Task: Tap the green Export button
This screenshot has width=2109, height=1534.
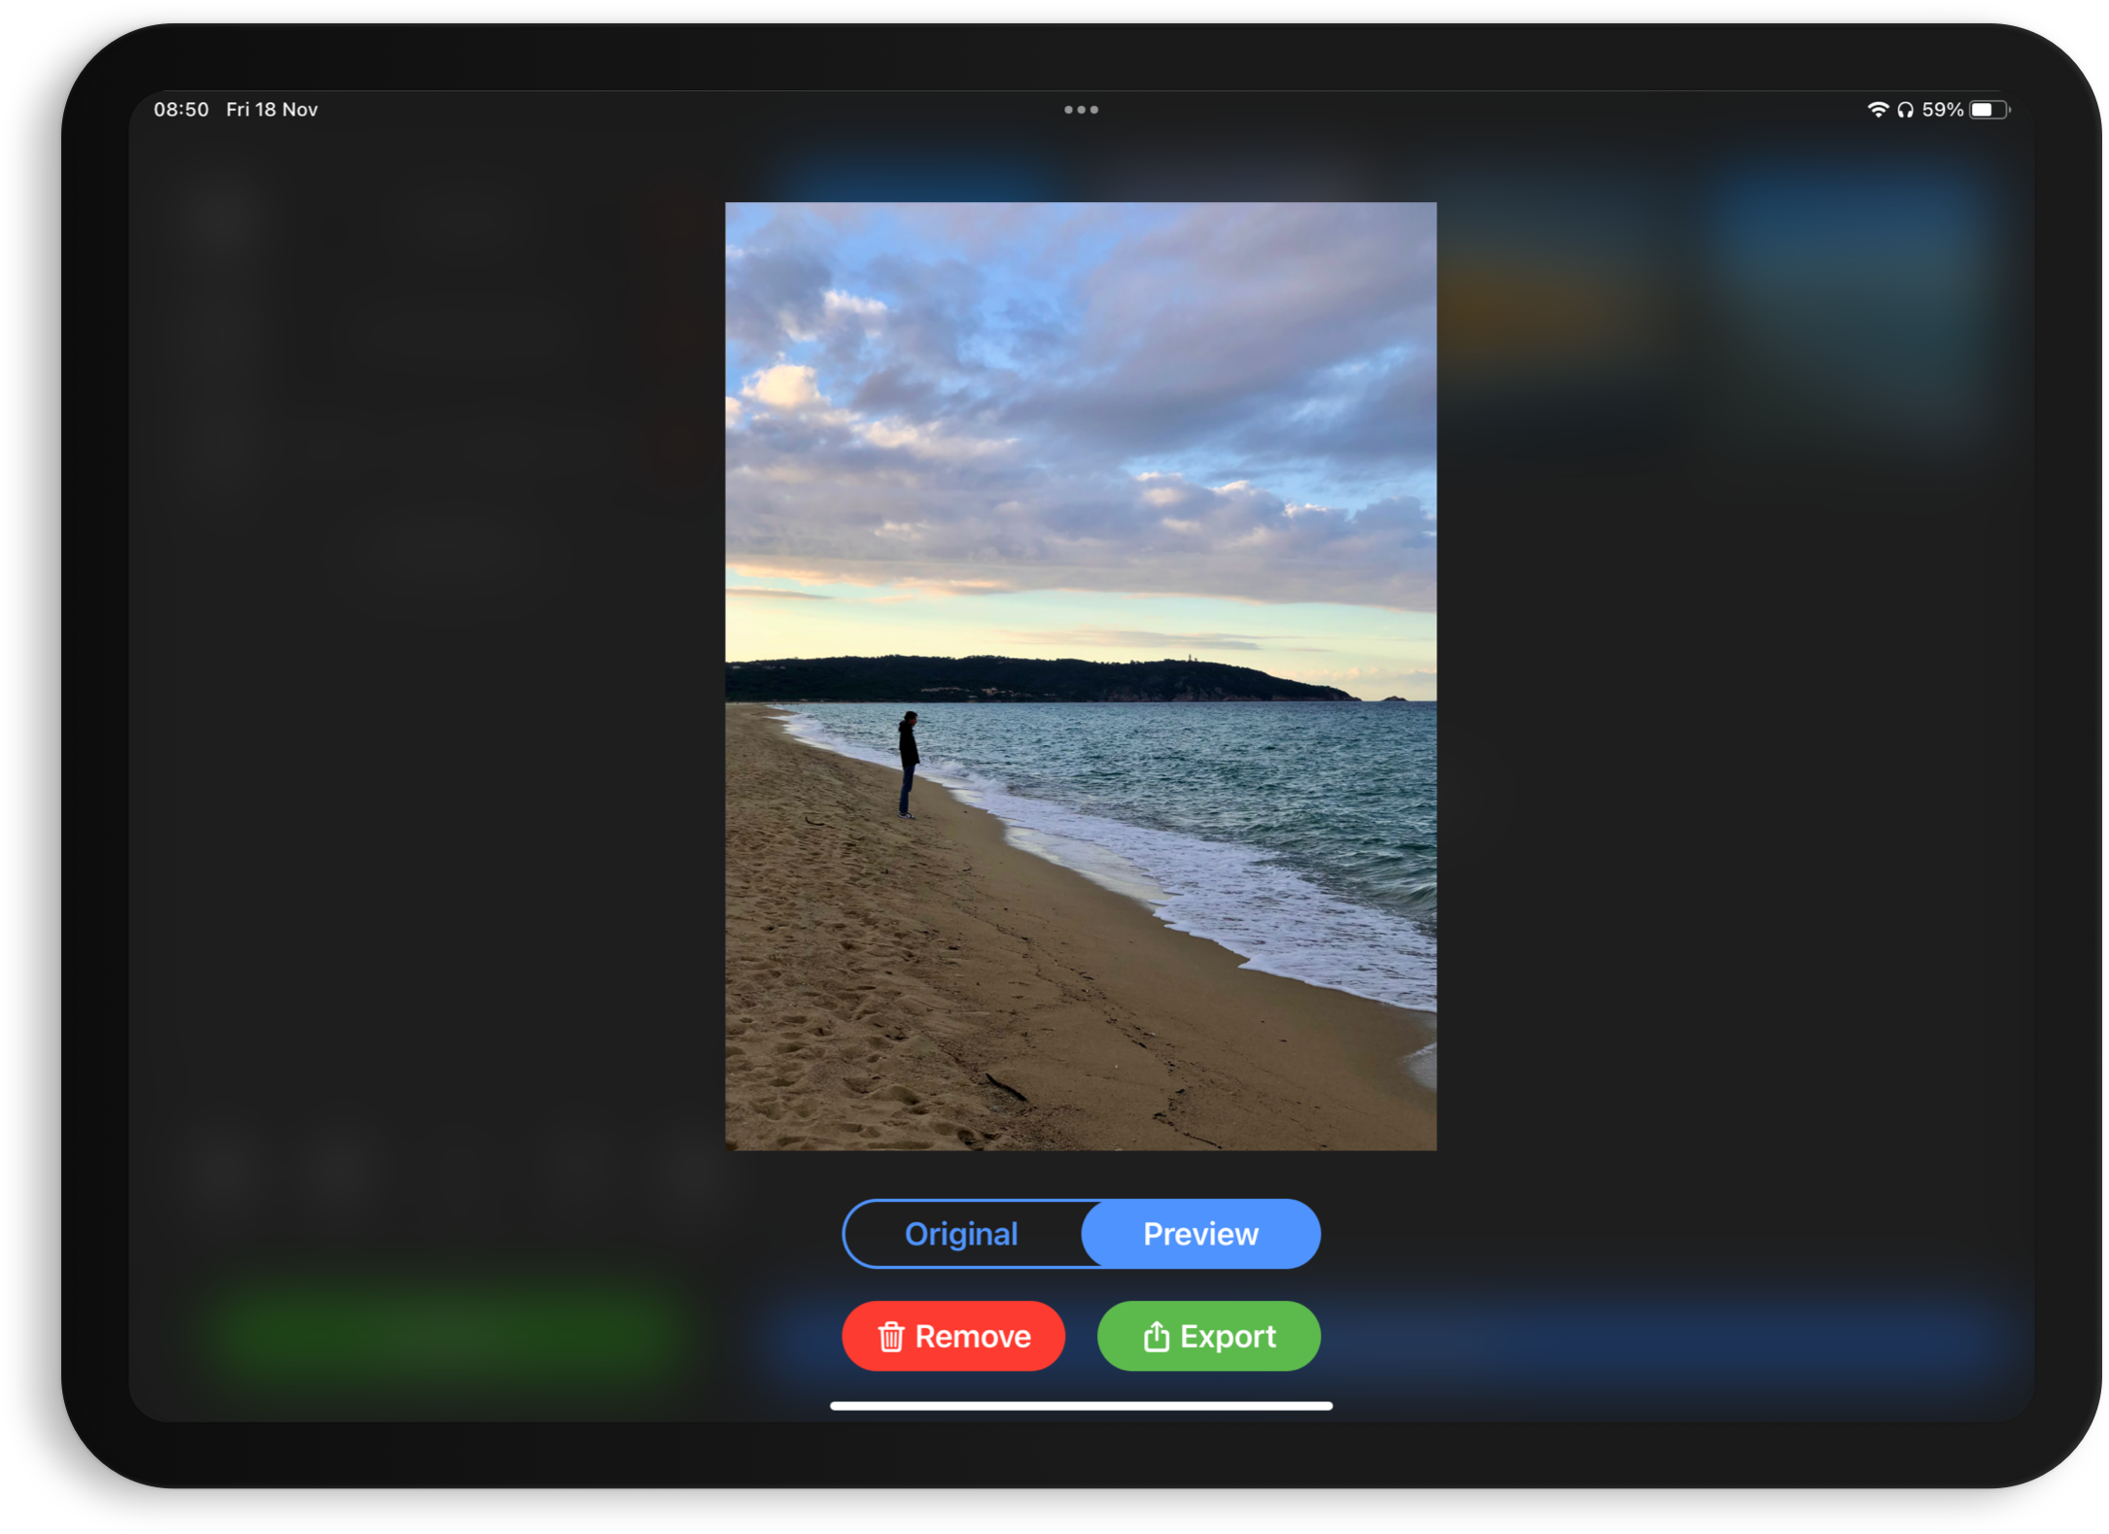Action: (1209, 1337)
